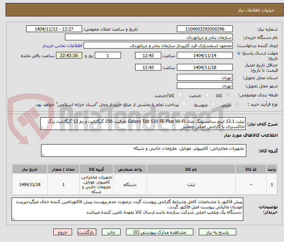Click the کد کالا column header
Screen dimensions: 284x242
tap(251, 169)
